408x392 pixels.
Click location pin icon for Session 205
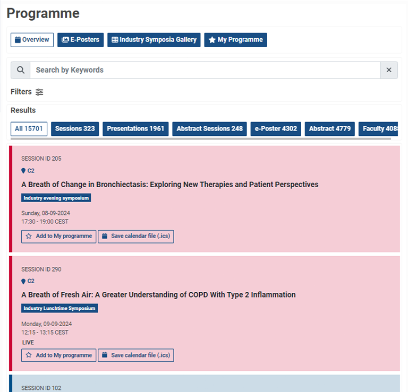23,171
